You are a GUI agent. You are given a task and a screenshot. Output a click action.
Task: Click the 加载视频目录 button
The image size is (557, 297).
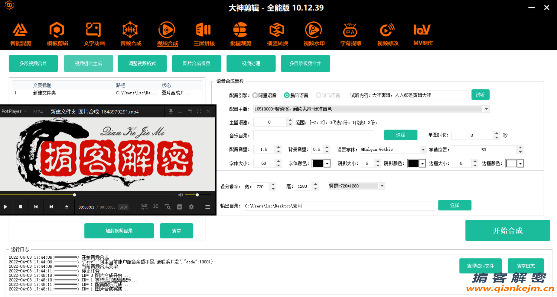coord(119,231)
